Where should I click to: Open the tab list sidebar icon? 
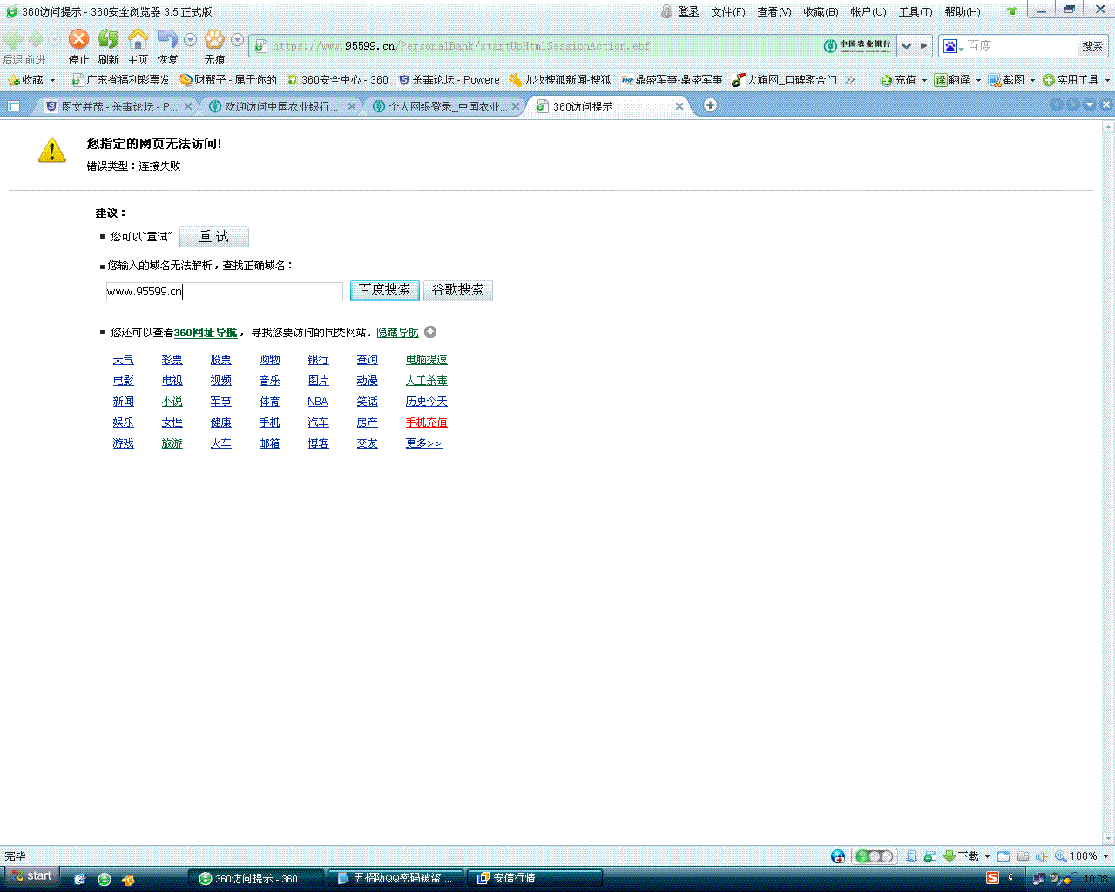pos(14,106)
